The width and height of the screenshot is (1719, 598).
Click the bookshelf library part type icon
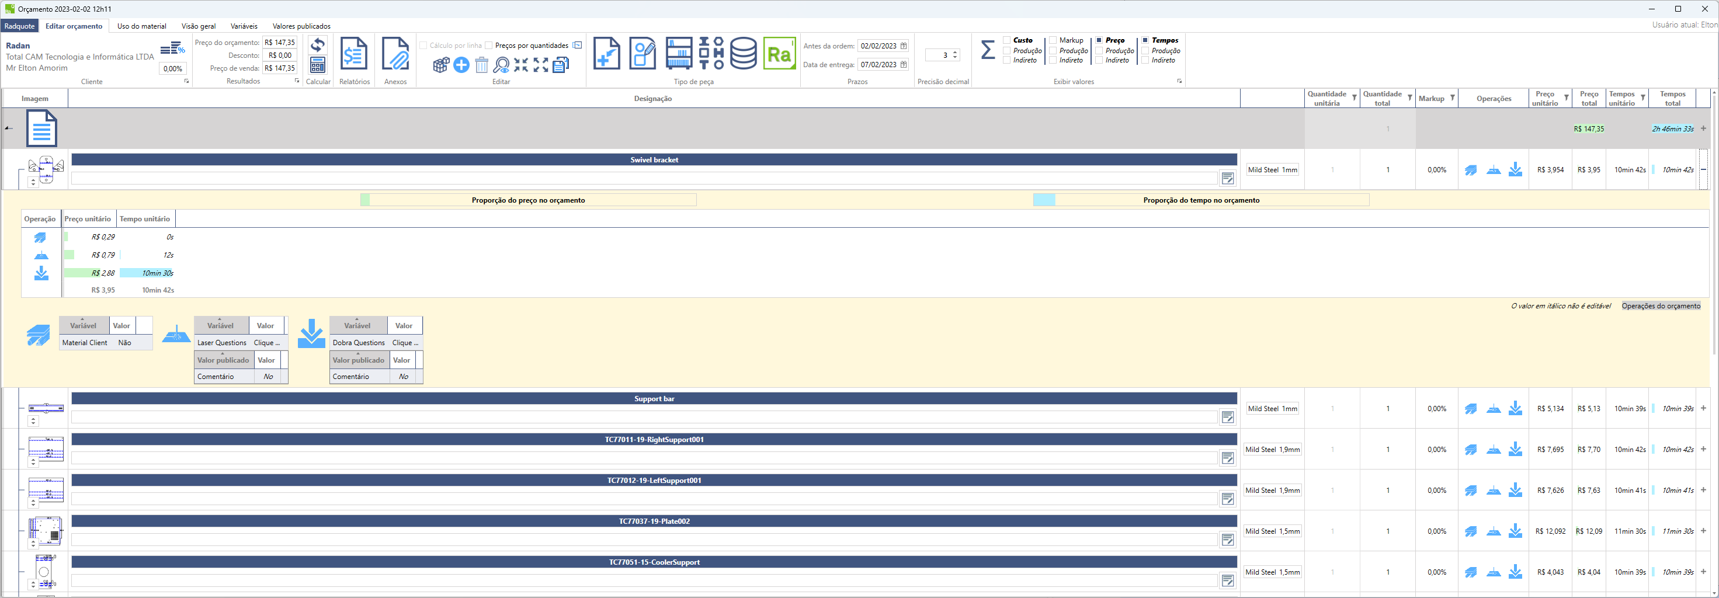pyautogui.click(x=679, y=54)
